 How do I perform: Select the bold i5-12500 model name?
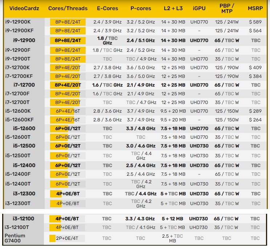tap(24, 146)
